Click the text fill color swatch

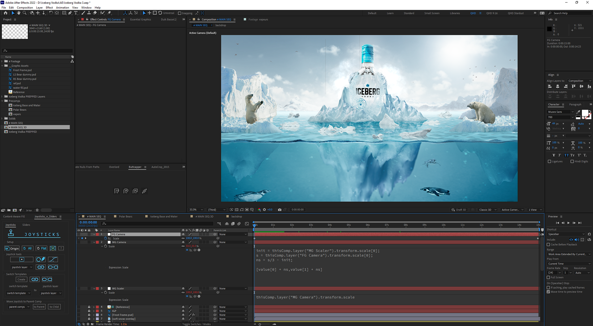[x=585, y=113]
